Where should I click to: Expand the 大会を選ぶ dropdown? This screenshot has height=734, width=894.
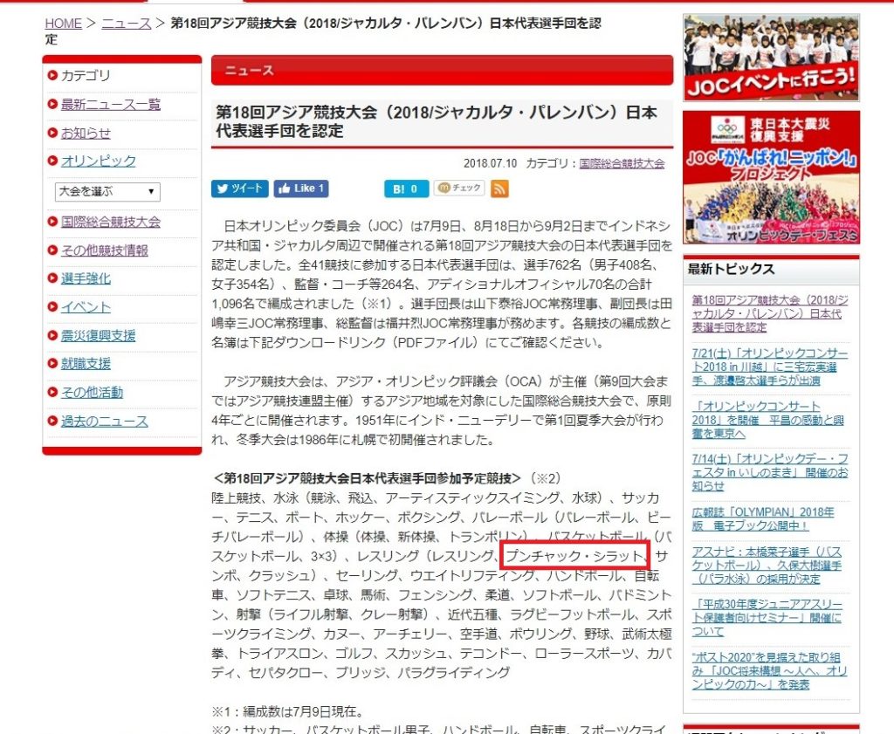tap(107, 191)
